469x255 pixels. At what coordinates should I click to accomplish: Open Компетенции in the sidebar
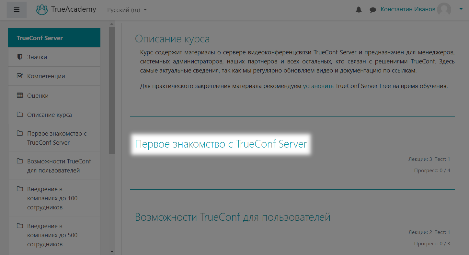[54, 76]
